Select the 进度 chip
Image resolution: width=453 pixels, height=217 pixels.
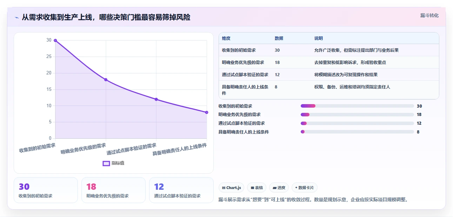(x=279, y=188)
